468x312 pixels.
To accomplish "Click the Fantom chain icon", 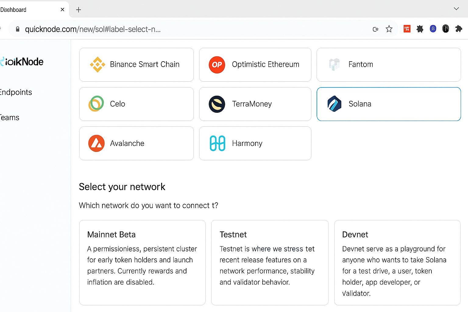I will tap(334, 65).
